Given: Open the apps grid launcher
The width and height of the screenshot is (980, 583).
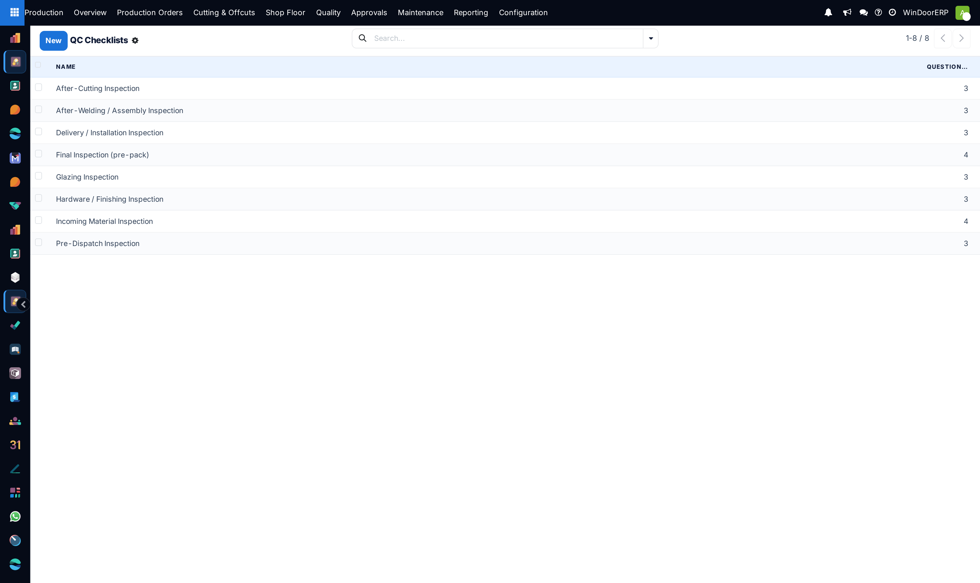Looking at the screenshot, I should coord(15,13).
